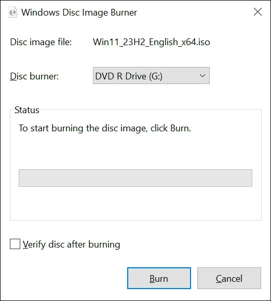Click the Win11_23H2_English_x64.iso filename

pyautogui.click(x=152, y=42)
